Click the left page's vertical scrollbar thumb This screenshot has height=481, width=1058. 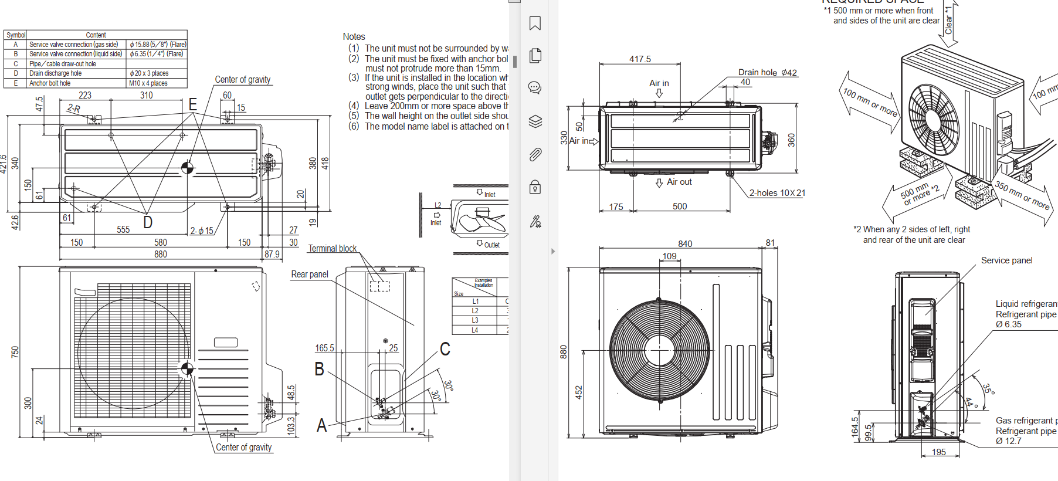515,62
